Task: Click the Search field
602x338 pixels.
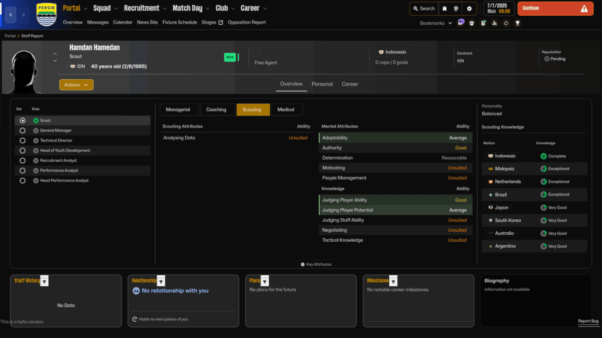Action: click(423, 9)
